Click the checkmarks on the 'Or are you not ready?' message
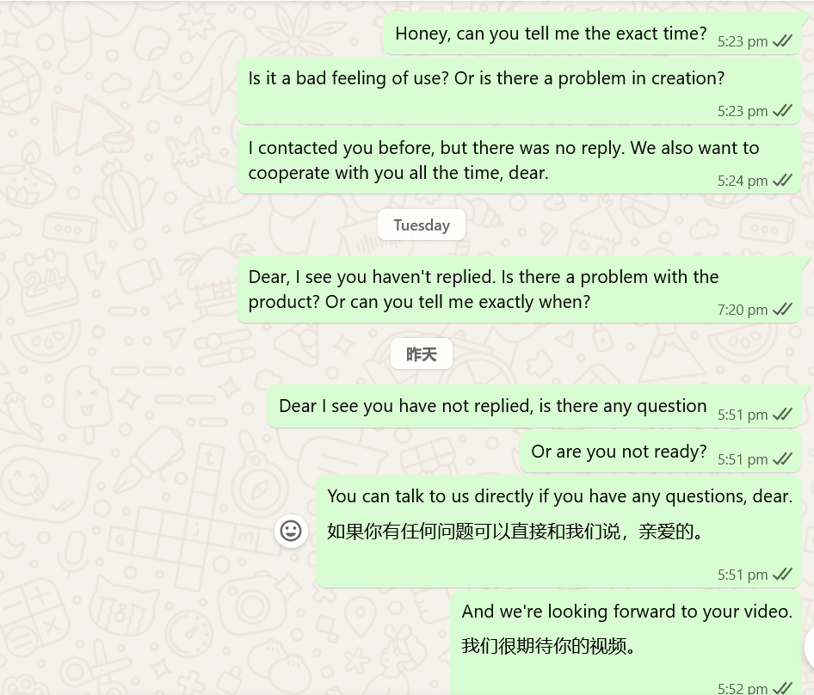The width and height of the screenshot is (814, 695). pos(782,458)
